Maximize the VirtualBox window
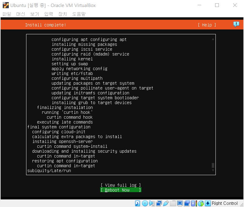 click(217, 5)
